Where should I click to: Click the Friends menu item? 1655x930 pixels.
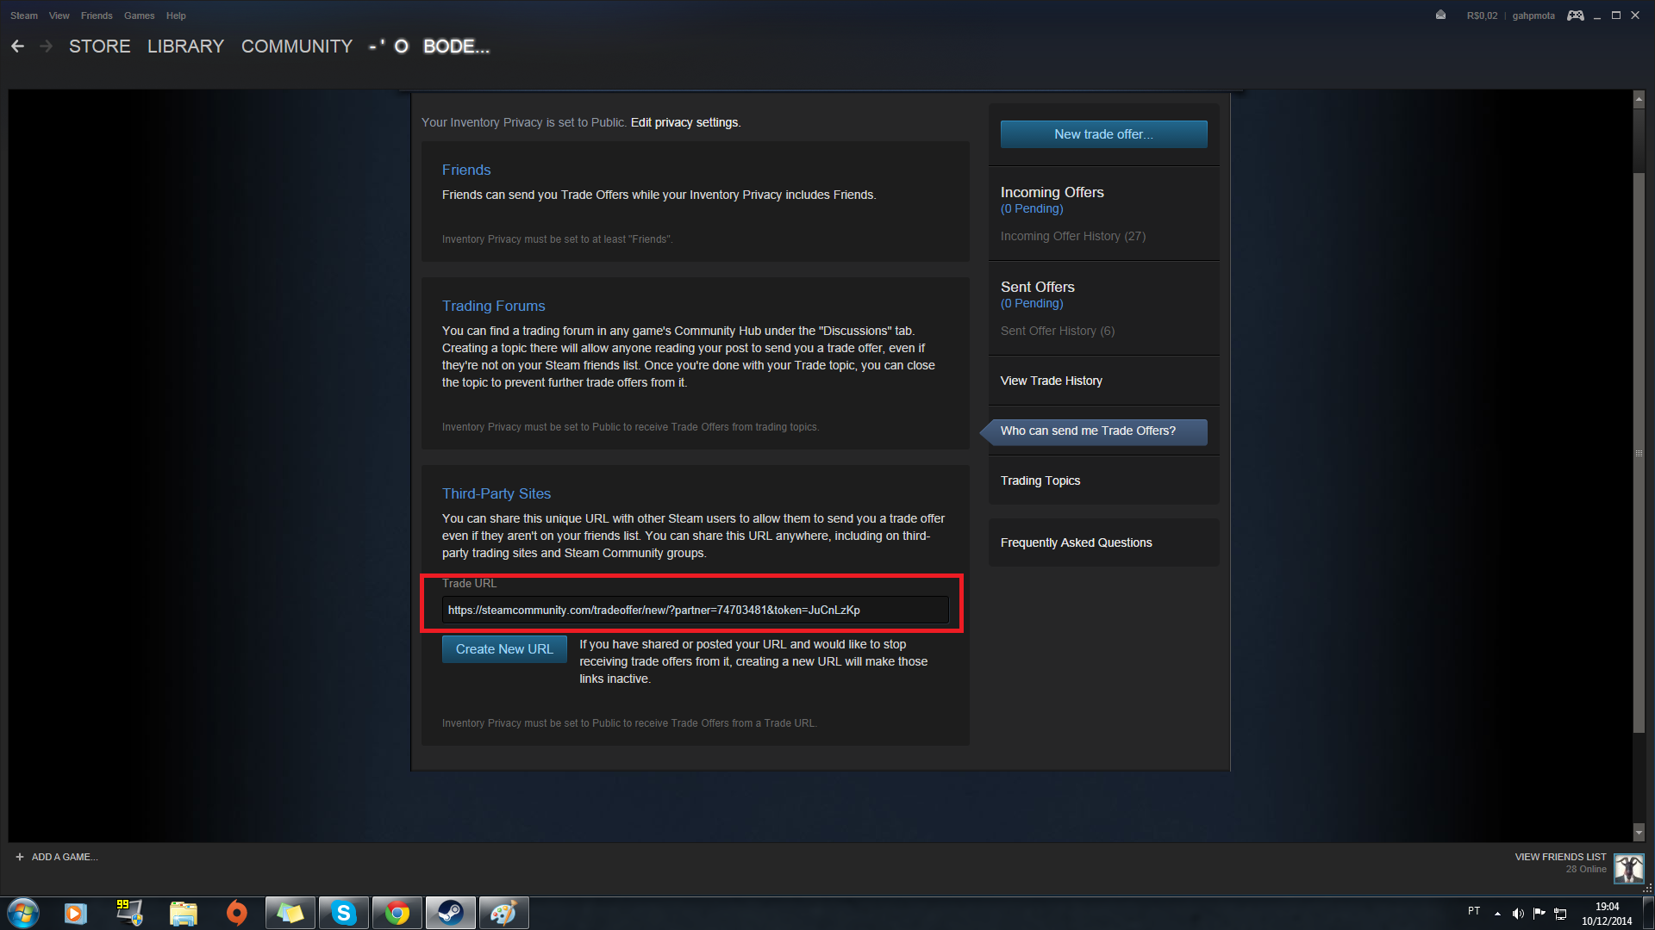pyautogui.click(x=97, y=15)
